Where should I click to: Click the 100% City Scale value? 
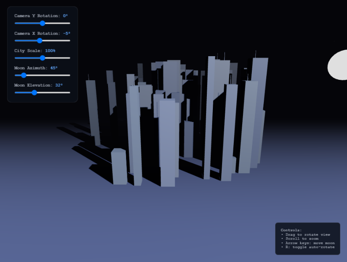[50, 51]
